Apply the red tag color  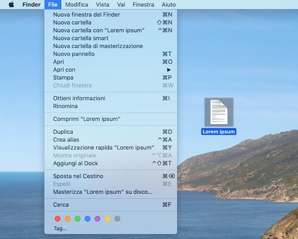point(58,219)
